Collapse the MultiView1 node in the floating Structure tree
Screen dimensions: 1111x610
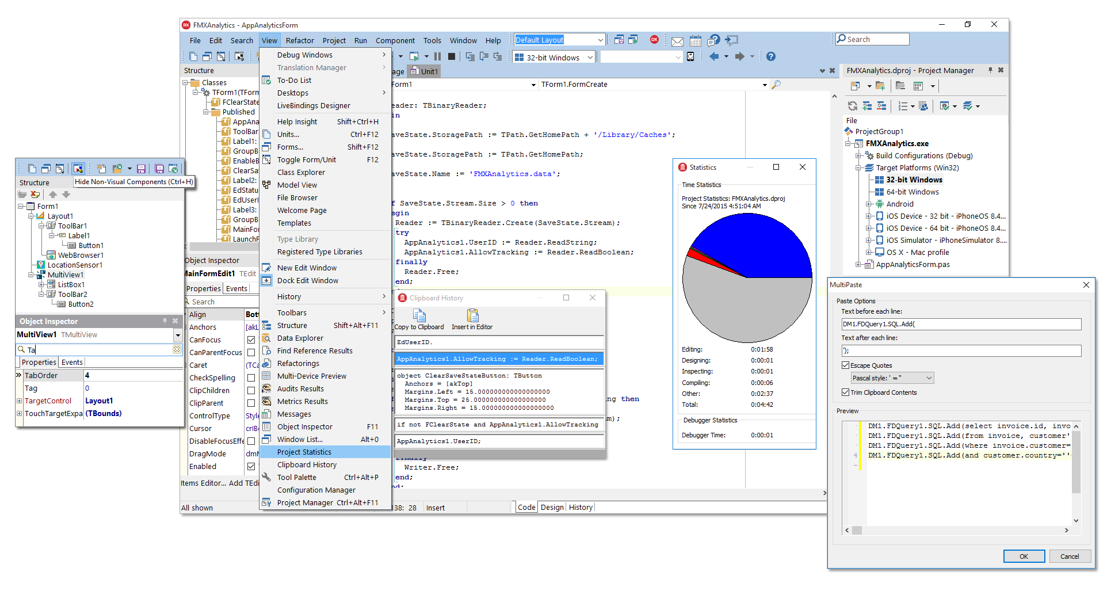pyautogui.click(x=31, y=275)
